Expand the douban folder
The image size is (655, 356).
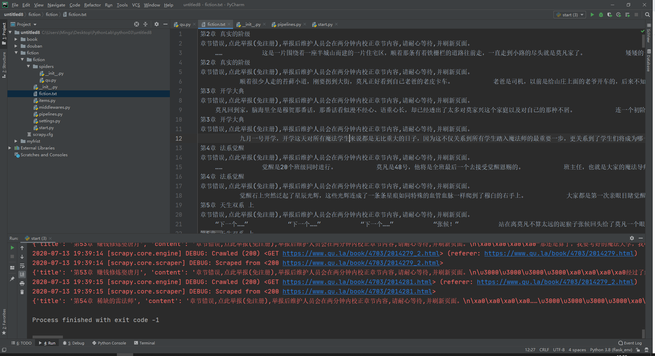pos(16,46)
